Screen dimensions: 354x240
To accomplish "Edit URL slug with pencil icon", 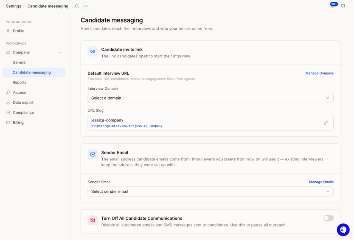I will pyautogui.click(x=326, y=123).
